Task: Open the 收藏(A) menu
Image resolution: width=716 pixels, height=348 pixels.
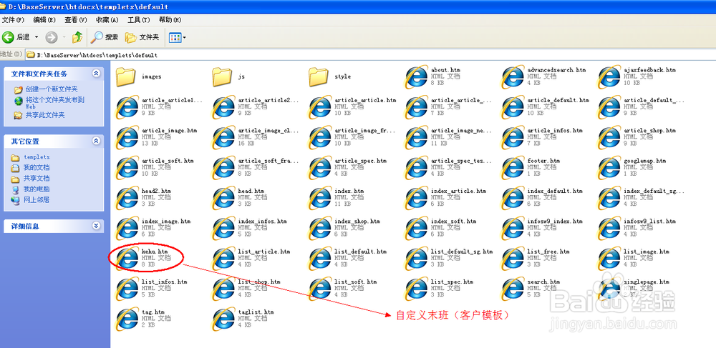Action: [x=107, y=20]
